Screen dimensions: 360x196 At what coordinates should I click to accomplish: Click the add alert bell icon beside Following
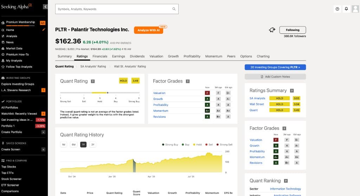tap(272, 30)
